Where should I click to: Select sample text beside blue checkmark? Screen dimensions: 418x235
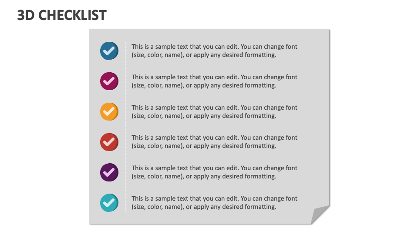pos(214,50)
